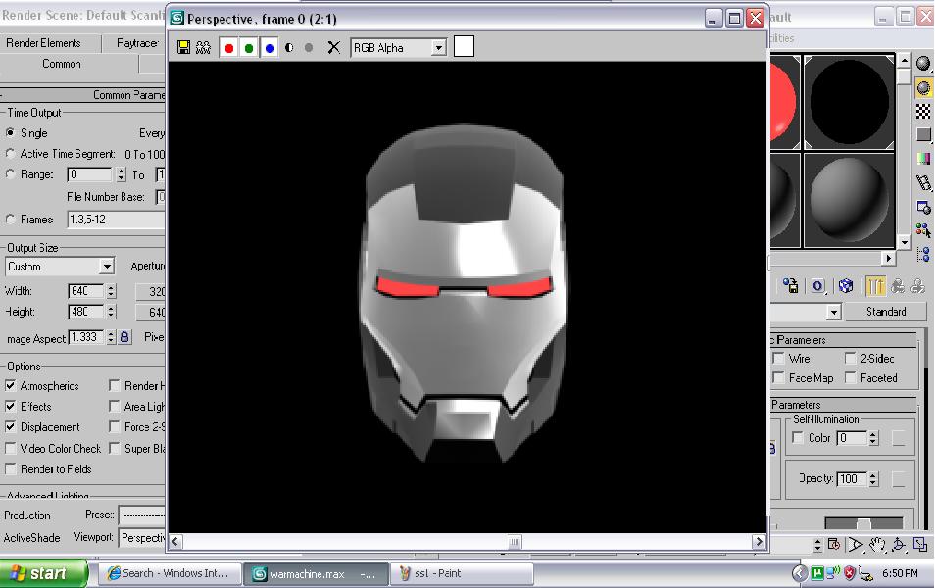The width and height of the screenshot is (935, 588).
Task: Enable the Wire checkbox
Action: 778,359
